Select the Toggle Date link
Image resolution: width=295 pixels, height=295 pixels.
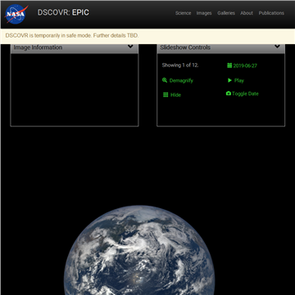pos(245,93)
